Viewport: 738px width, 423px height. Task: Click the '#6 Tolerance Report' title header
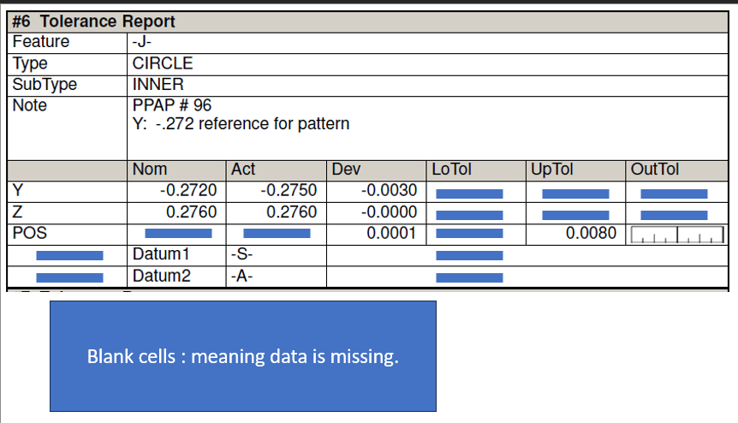(94, 22)
